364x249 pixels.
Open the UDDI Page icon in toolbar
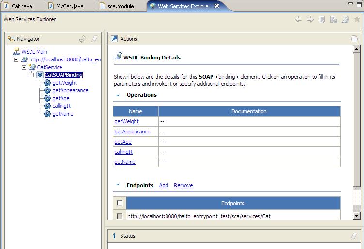pos(322,19)
